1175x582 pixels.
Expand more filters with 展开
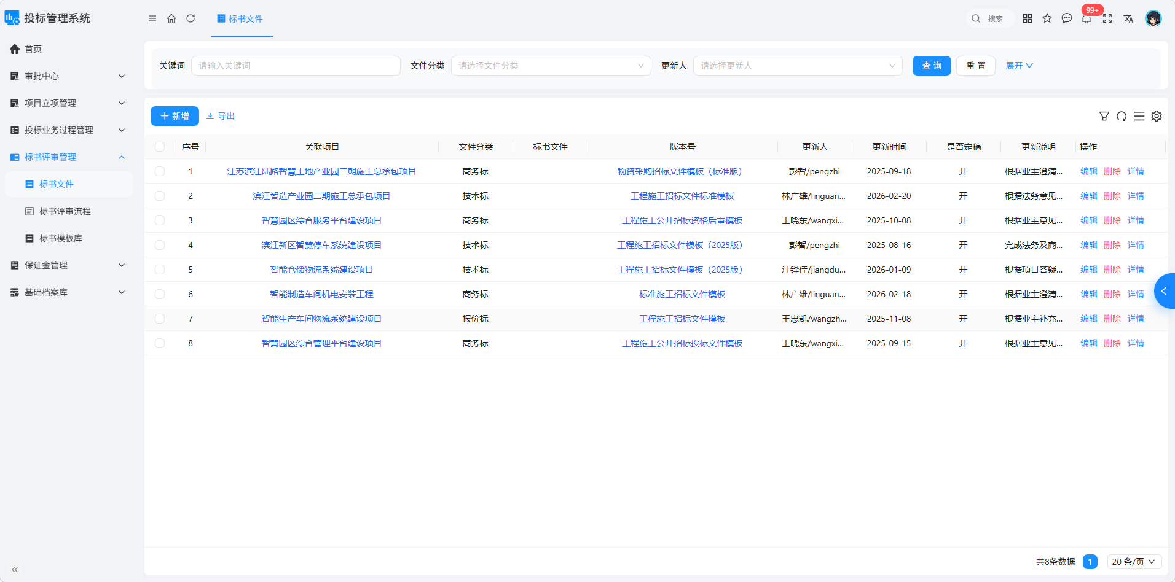(1019, 66)
